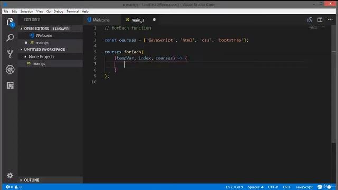Open the File menu
338x190 pixels.
[x=6, y=11]
